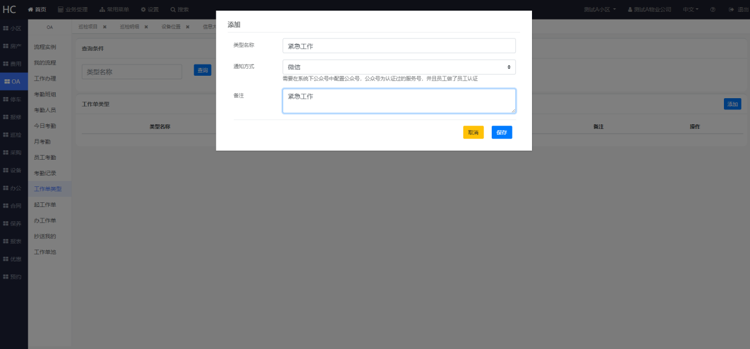Select 合同 in the left sidebar

tap(14, 206)
